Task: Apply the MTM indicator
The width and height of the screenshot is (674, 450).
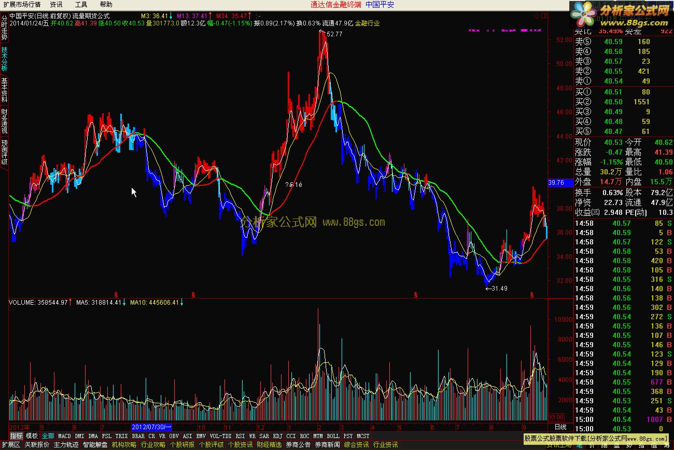Action: [x=318, y=436]
